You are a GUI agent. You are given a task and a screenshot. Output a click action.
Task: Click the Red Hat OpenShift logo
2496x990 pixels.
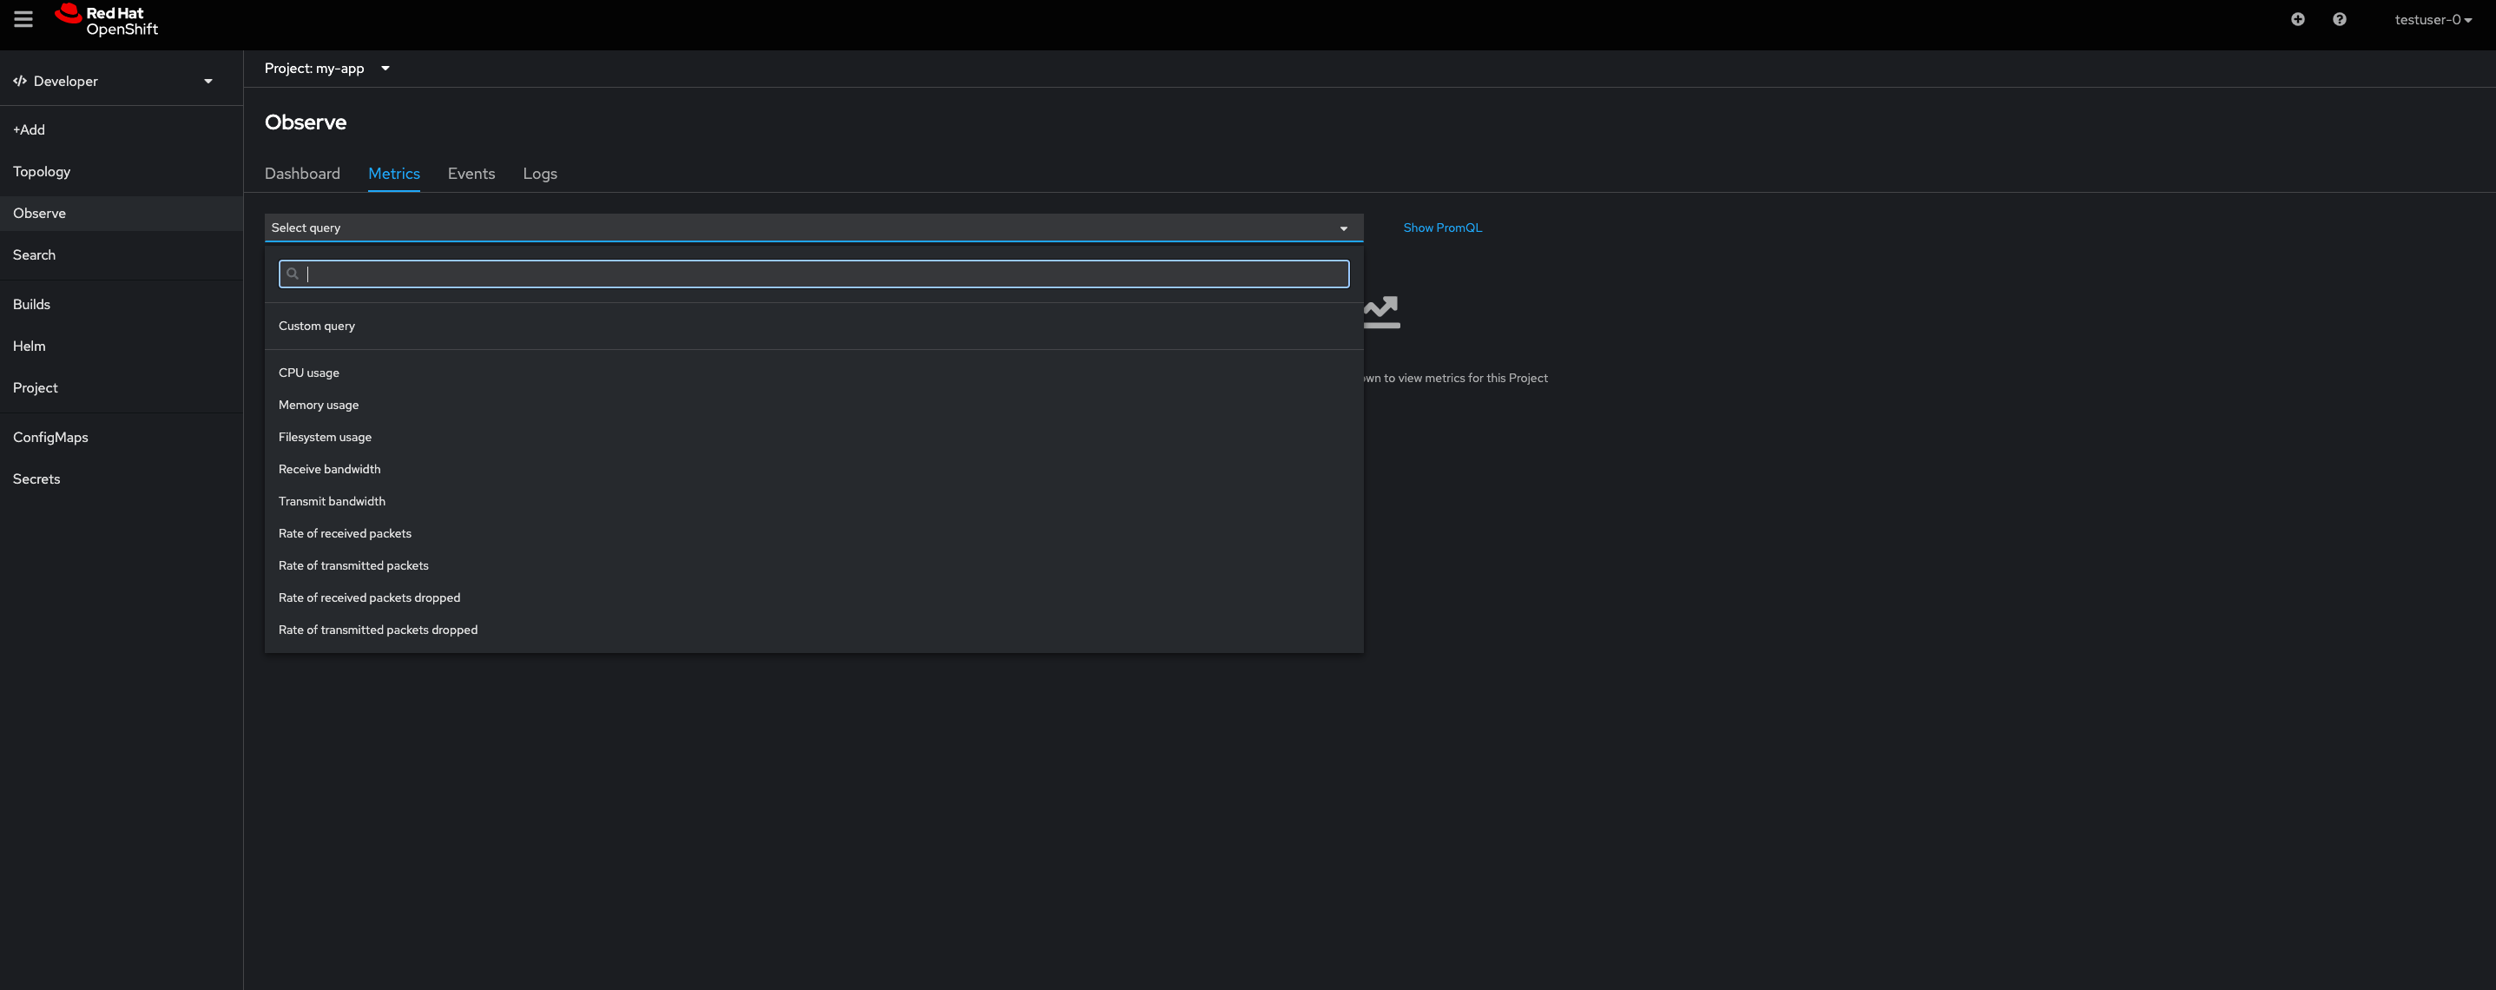107,20
